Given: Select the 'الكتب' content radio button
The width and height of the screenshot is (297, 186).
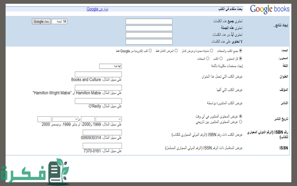Looking at the screenshot, I should tap(221, 59).
